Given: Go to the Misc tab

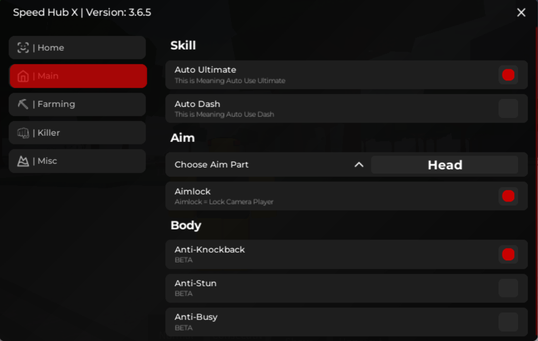Looking at the screenshot, I should pyautogui.click(x=77, y=161).
